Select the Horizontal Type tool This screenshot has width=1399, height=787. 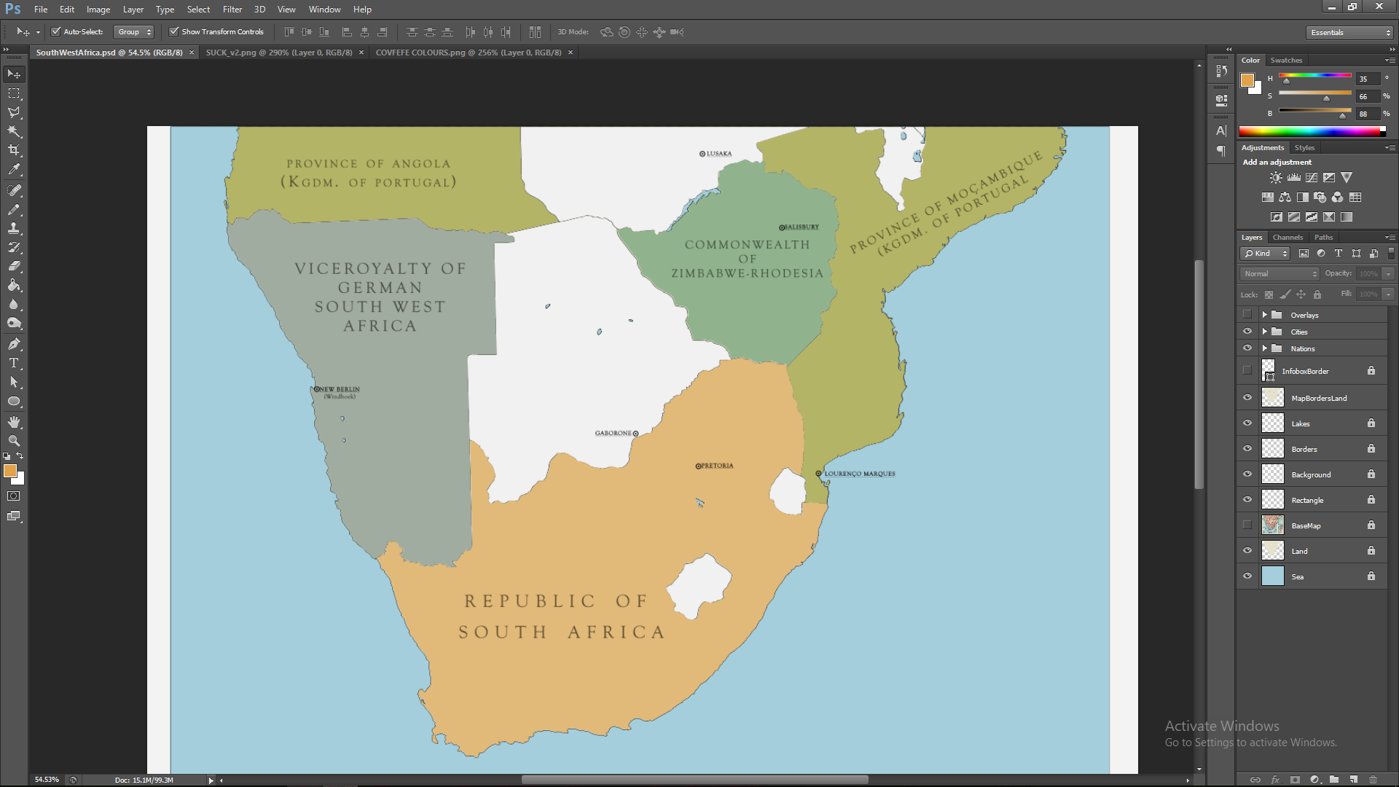pyautogui.click(x=14, y=363)
